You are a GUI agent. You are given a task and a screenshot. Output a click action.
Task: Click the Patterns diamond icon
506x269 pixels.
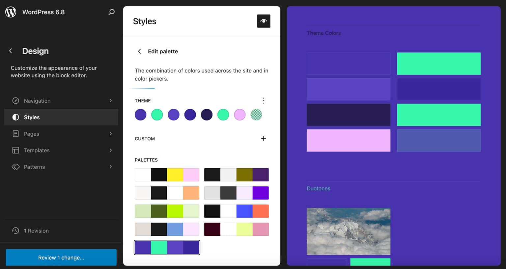click(15, 167)
